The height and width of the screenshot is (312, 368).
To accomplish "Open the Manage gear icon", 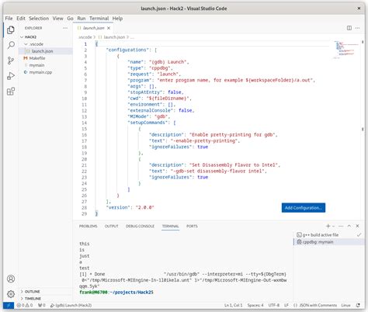I will coord(11,294).
